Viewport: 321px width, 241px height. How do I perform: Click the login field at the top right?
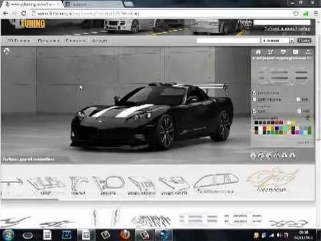pyautogui.click(x=282, y=22)
